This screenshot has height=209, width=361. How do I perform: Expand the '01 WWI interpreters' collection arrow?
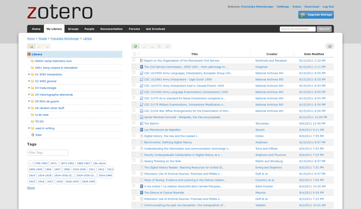(x=29, y=74)
